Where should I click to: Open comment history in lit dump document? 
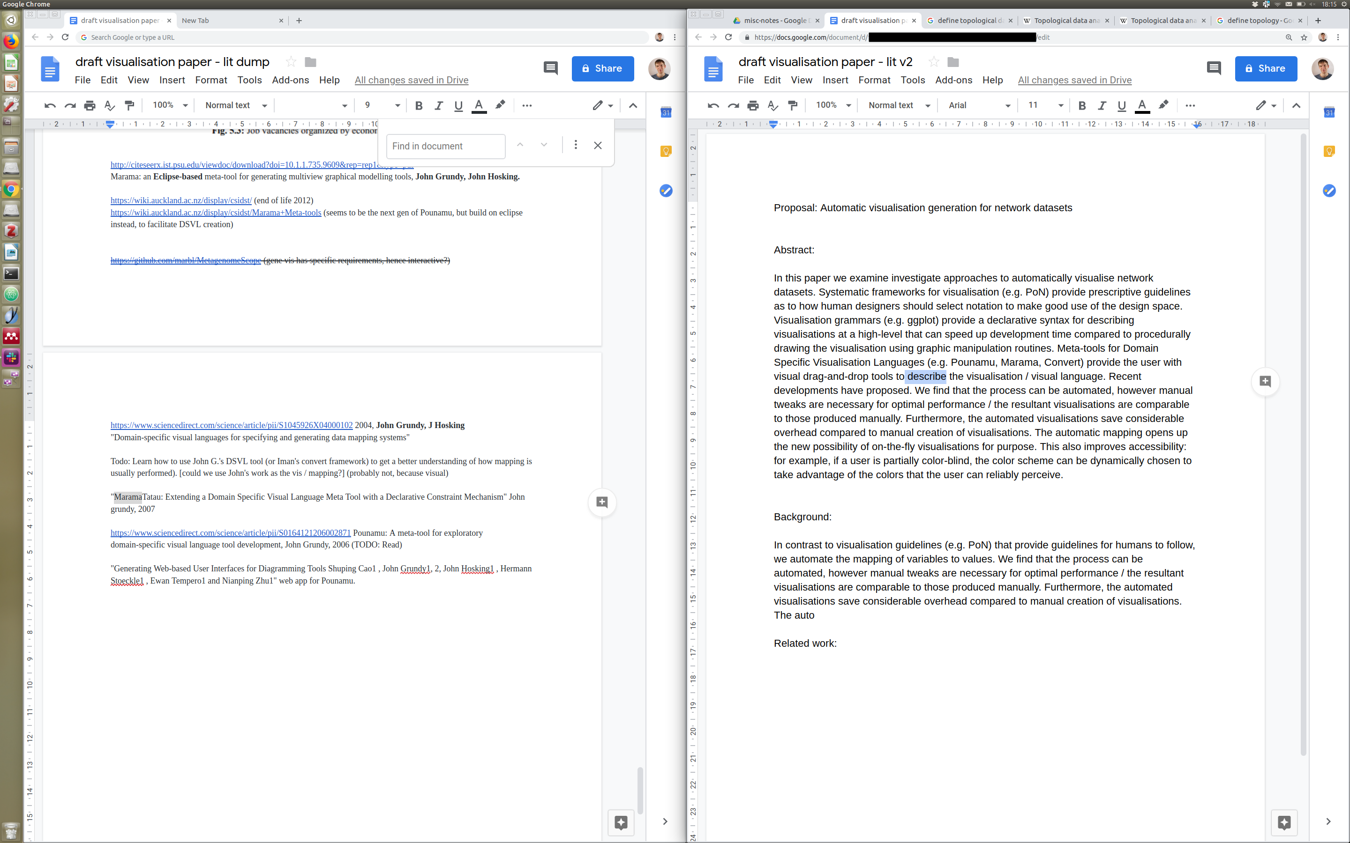[550, 68]
